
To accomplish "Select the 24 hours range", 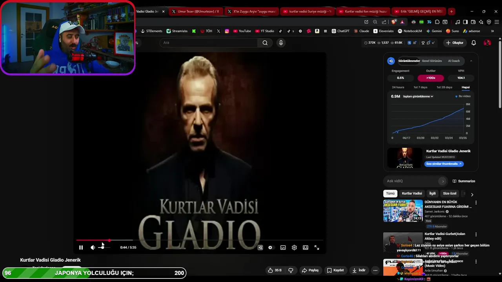I will (398, 87).
